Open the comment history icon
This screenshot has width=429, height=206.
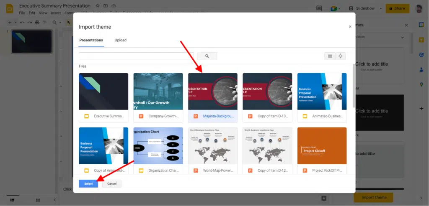click(x=319, y=8)
